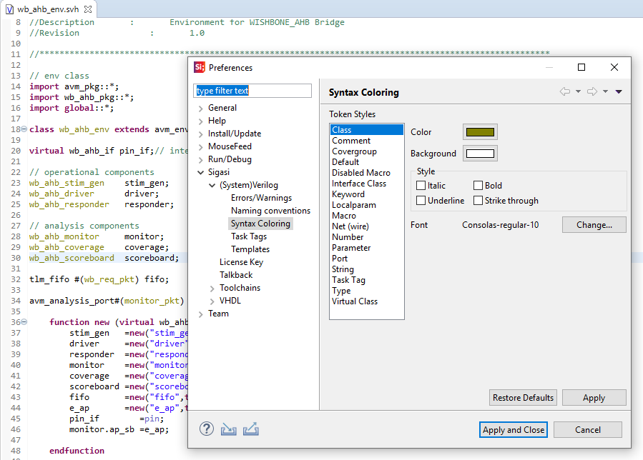The height and width of the screenshot is (460, 643).
Task: Go back with the left arrow icon
Action: [565, 91]
